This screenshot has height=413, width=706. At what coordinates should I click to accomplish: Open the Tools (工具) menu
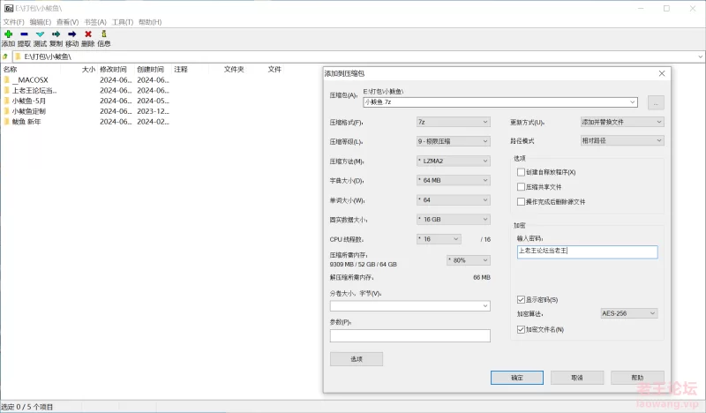tap(123, 21)
